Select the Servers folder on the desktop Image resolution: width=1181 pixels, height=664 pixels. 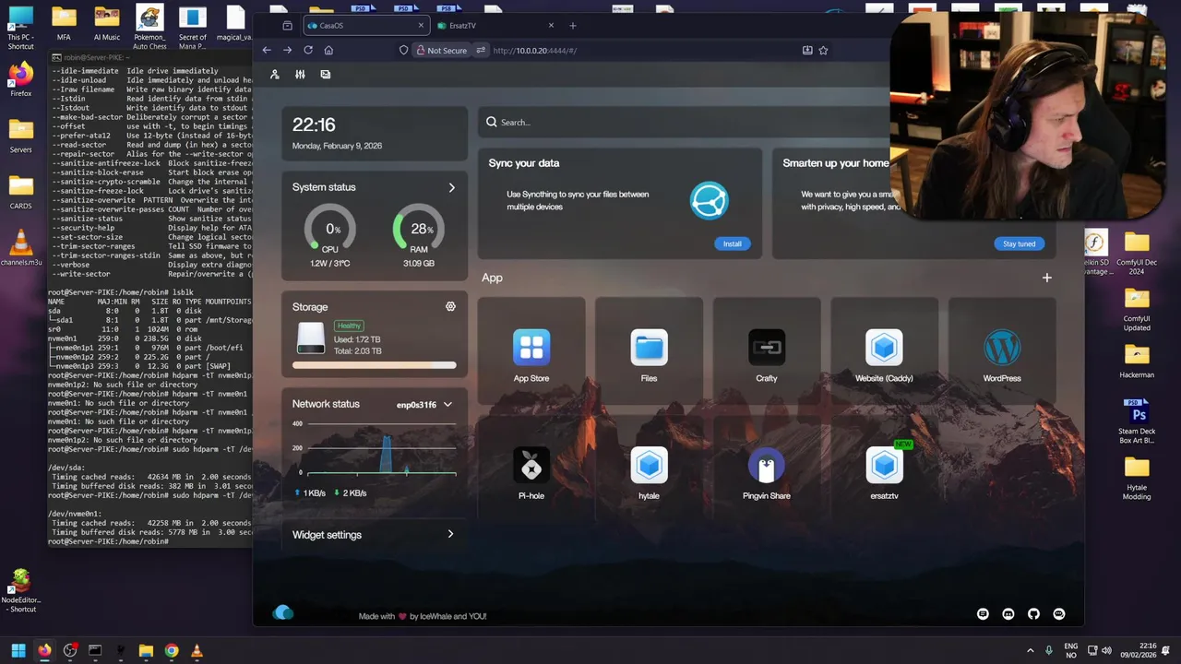click(20, 136)
